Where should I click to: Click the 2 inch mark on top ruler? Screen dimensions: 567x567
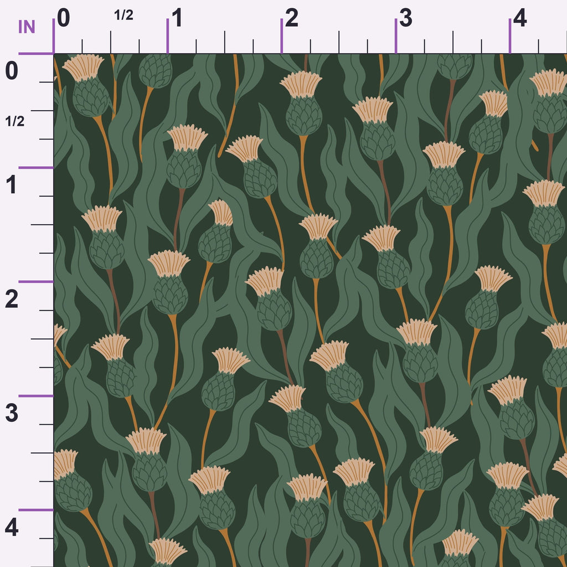coord(291,18)
